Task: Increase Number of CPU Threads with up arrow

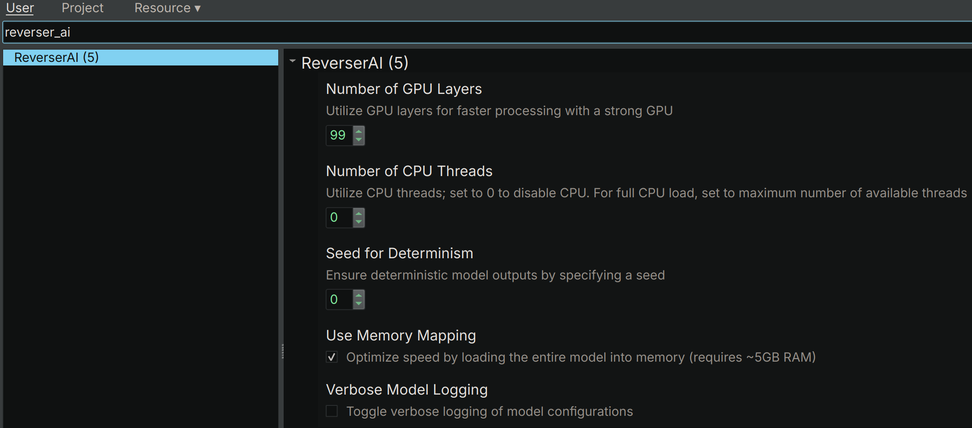Action: tap(359, 214)
